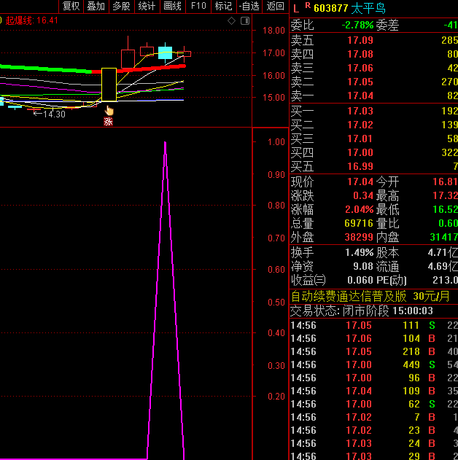Click the red 涨 marker under the candlestick
Viewport: 458px width, 460px height.
tap(109, 122)
